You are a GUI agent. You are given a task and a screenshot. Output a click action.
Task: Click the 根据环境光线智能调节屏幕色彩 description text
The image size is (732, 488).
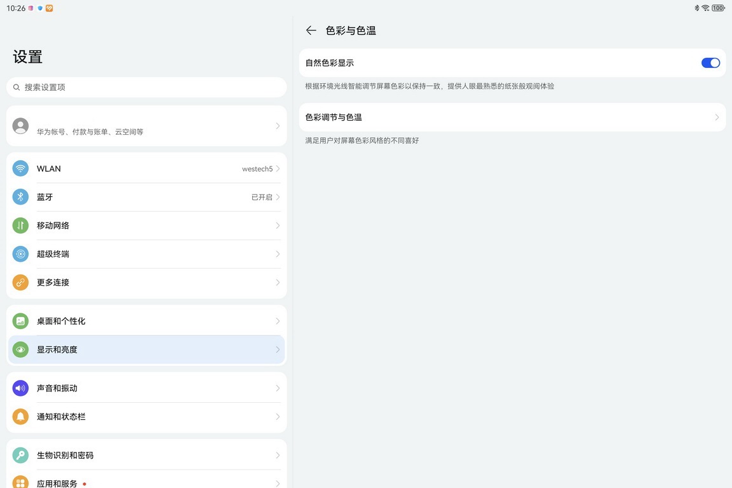(x=430, y=86)
